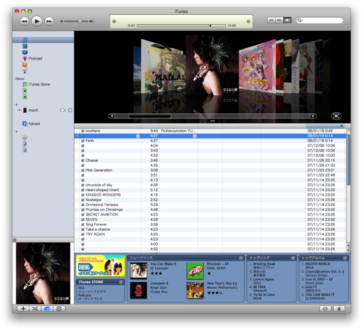Click the eject disc button at bottom right
This screenshot has height=330, width=363.
point(339,308)
